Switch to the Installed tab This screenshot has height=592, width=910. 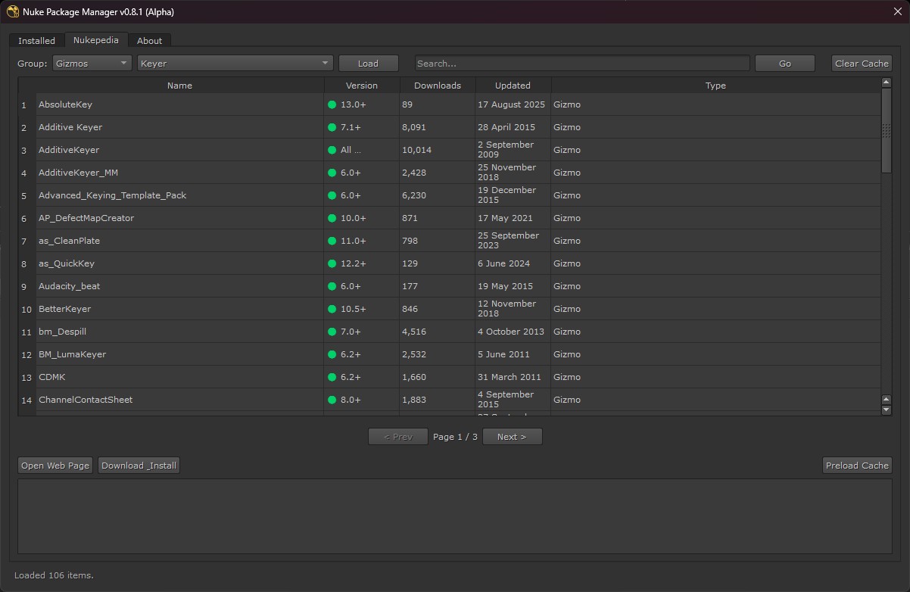coord(36,40)
